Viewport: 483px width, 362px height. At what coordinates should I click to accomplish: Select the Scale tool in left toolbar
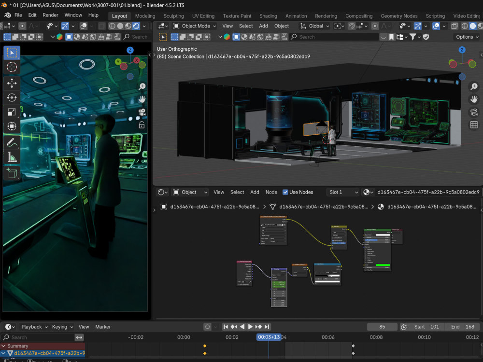12,112
